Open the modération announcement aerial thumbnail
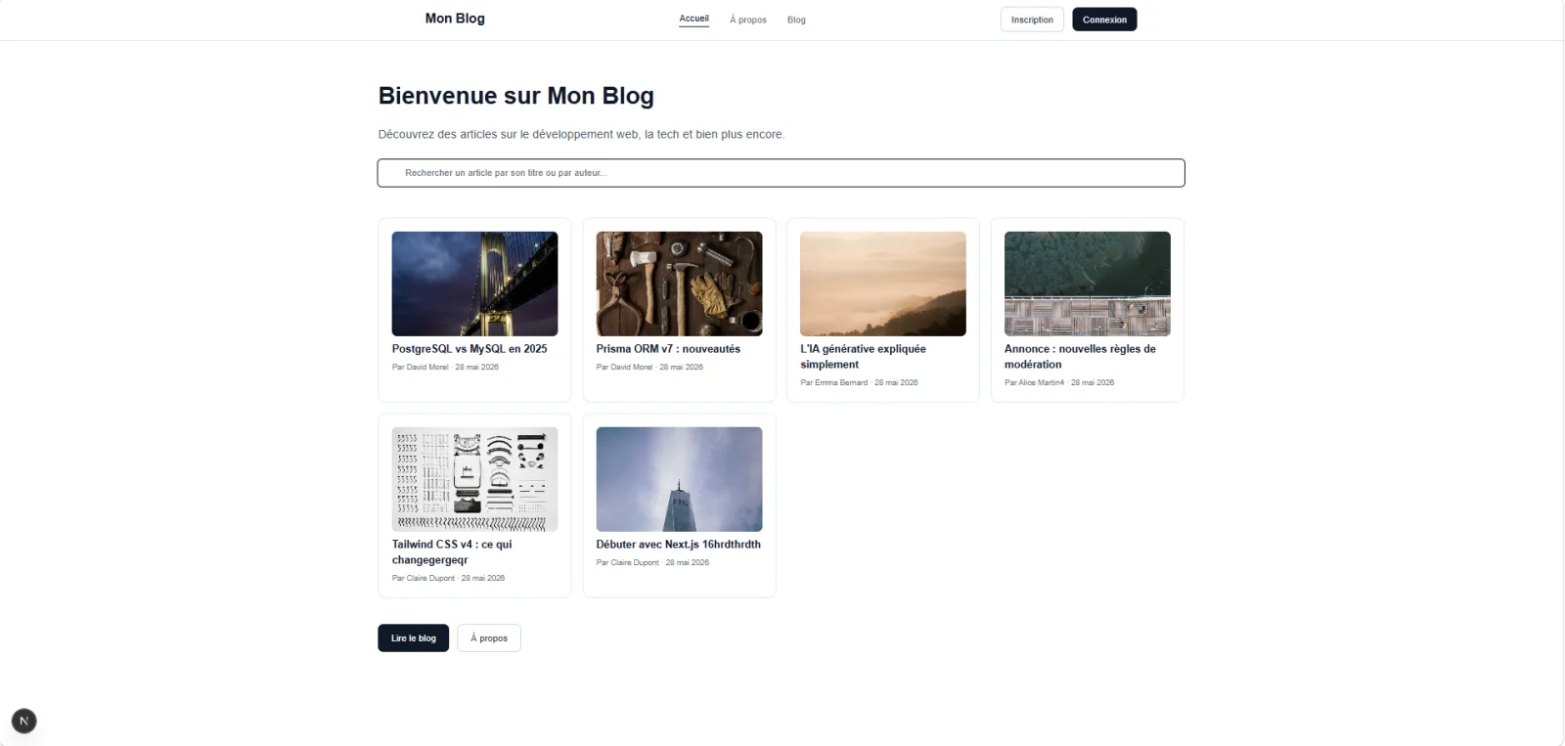 [1088, 284]
